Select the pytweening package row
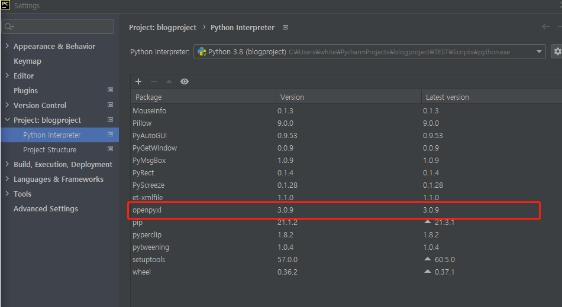The width and height of the screenshot is (562, 307). pyautogui.click(x=346, y=247)
